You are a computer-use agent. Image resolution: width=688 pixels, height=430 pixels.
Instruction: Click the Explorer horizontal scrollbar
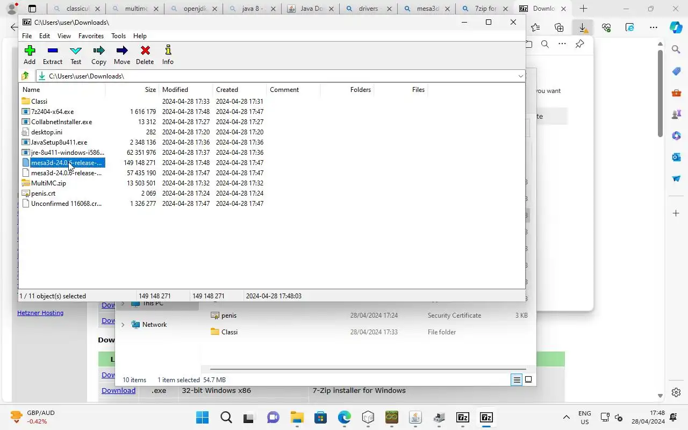[x=368, y=369]
